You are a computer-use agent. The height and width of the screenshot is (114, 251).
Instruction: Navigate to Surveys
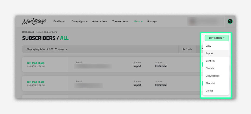tap(152, 21)
